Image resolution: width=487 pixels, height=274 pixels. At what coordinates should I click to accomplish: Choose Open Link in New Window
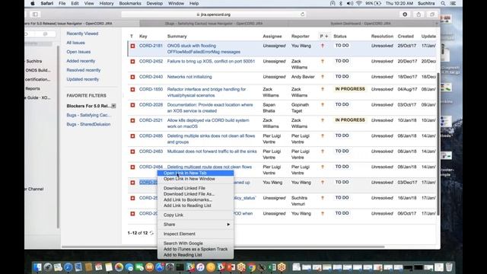(x=196, y=179)
